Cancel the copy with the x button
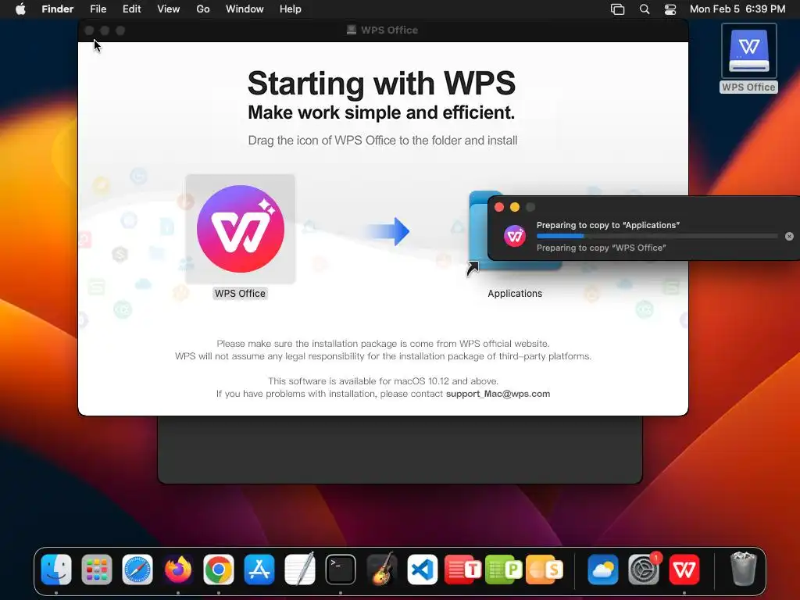 click(x=789, y=236)
